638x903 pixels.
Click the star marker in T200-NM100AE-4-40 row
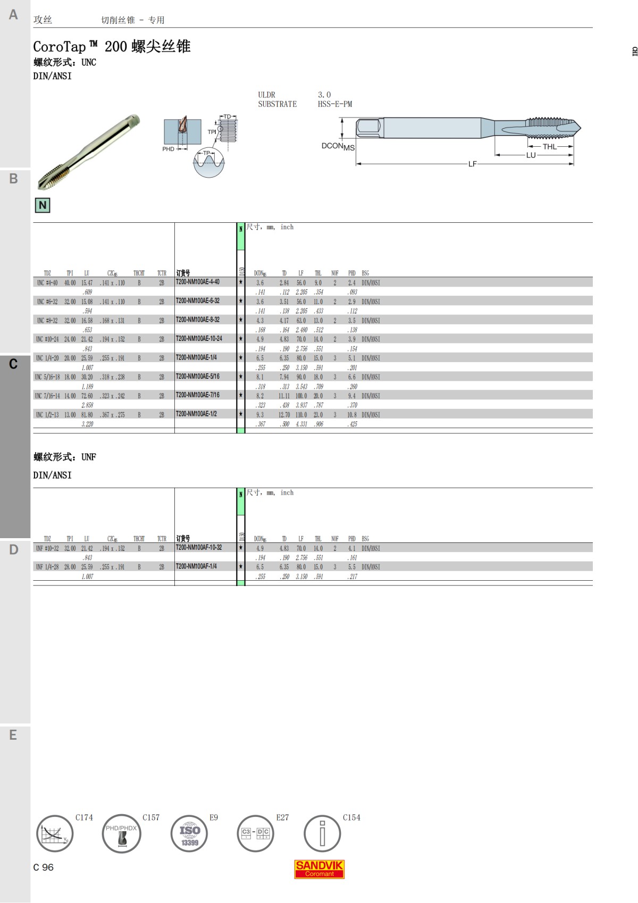(x=241, y=282)
